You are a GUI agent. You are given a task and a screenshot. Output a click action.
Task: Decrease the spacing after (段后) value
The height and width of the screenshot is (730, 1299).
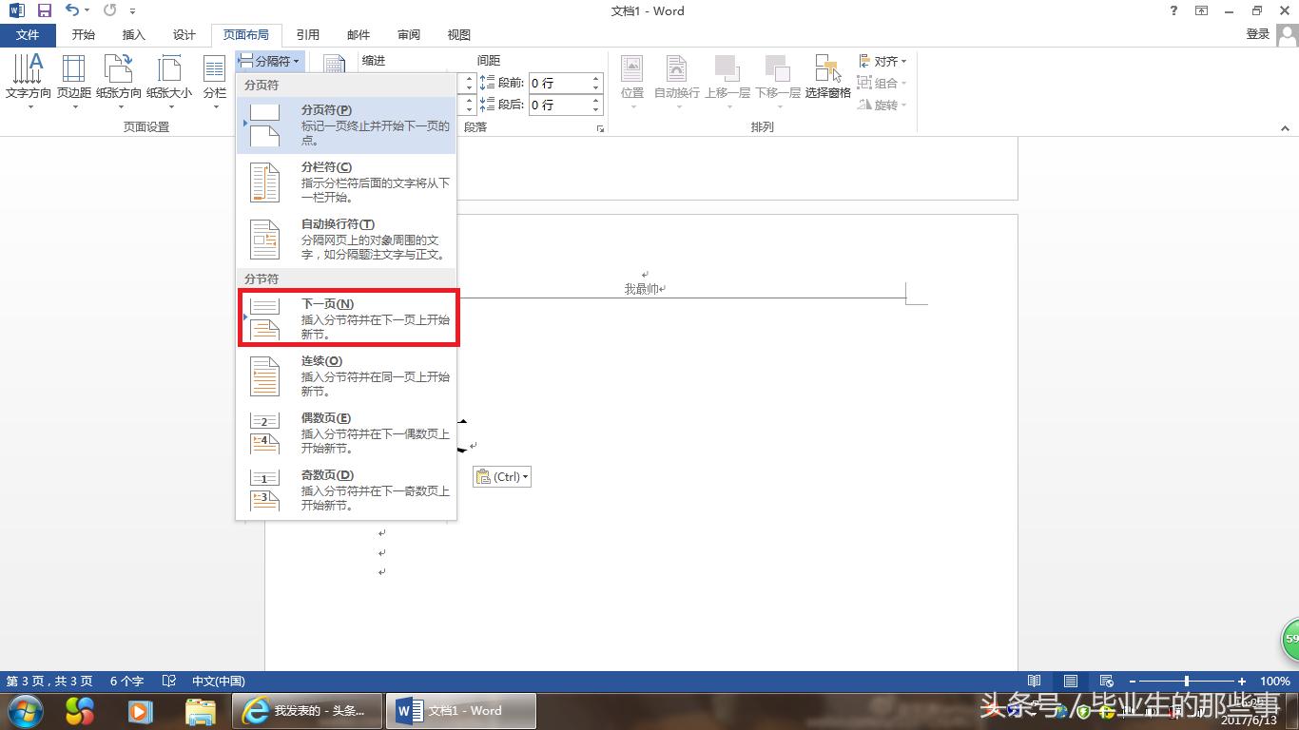coord(596,109)
